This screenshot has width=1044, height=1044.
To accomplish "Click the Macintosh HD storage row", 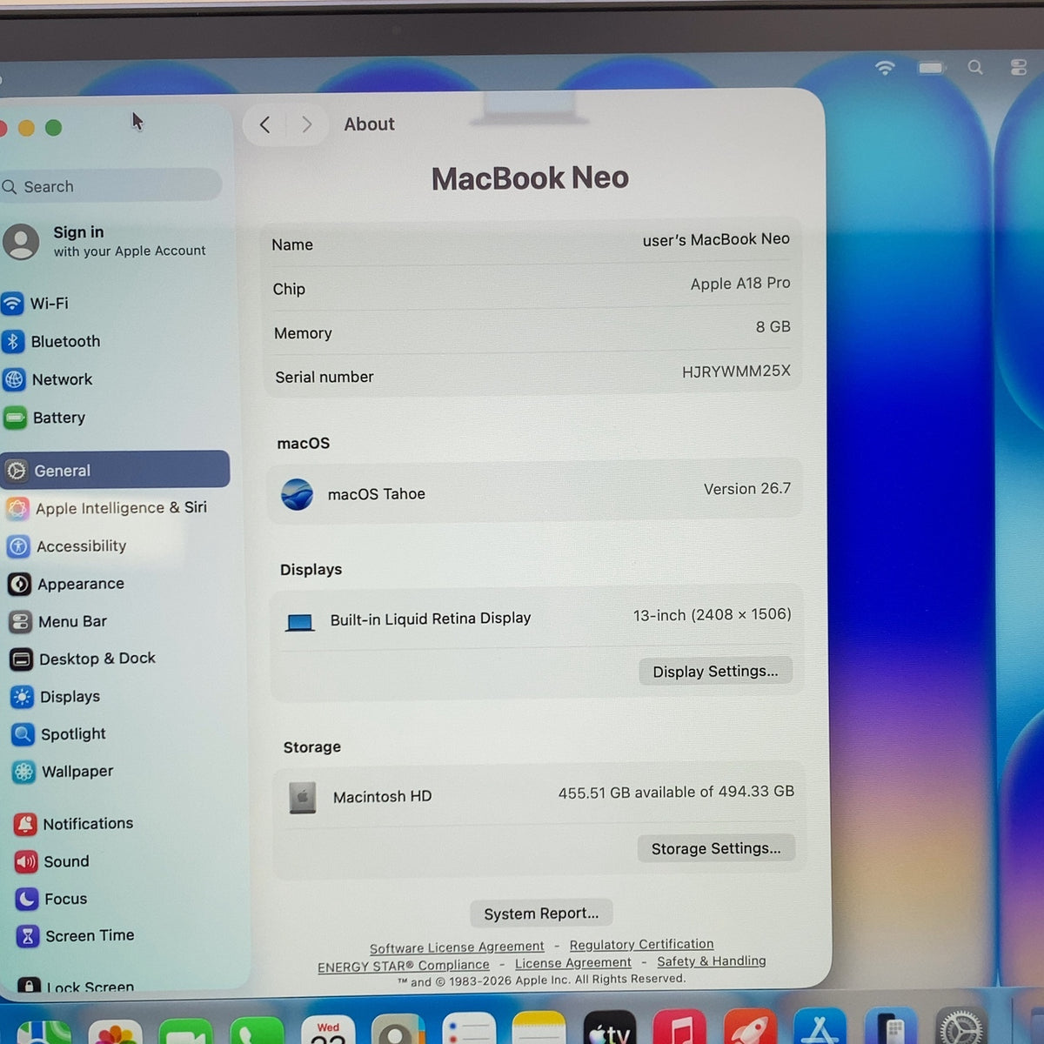I will point(539,794).
